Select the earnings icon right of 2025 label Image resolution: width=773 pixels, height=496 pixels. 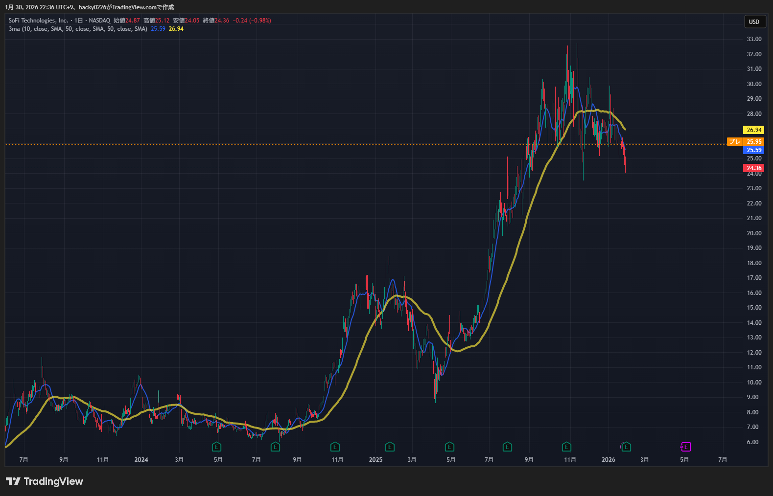[390, 447]
